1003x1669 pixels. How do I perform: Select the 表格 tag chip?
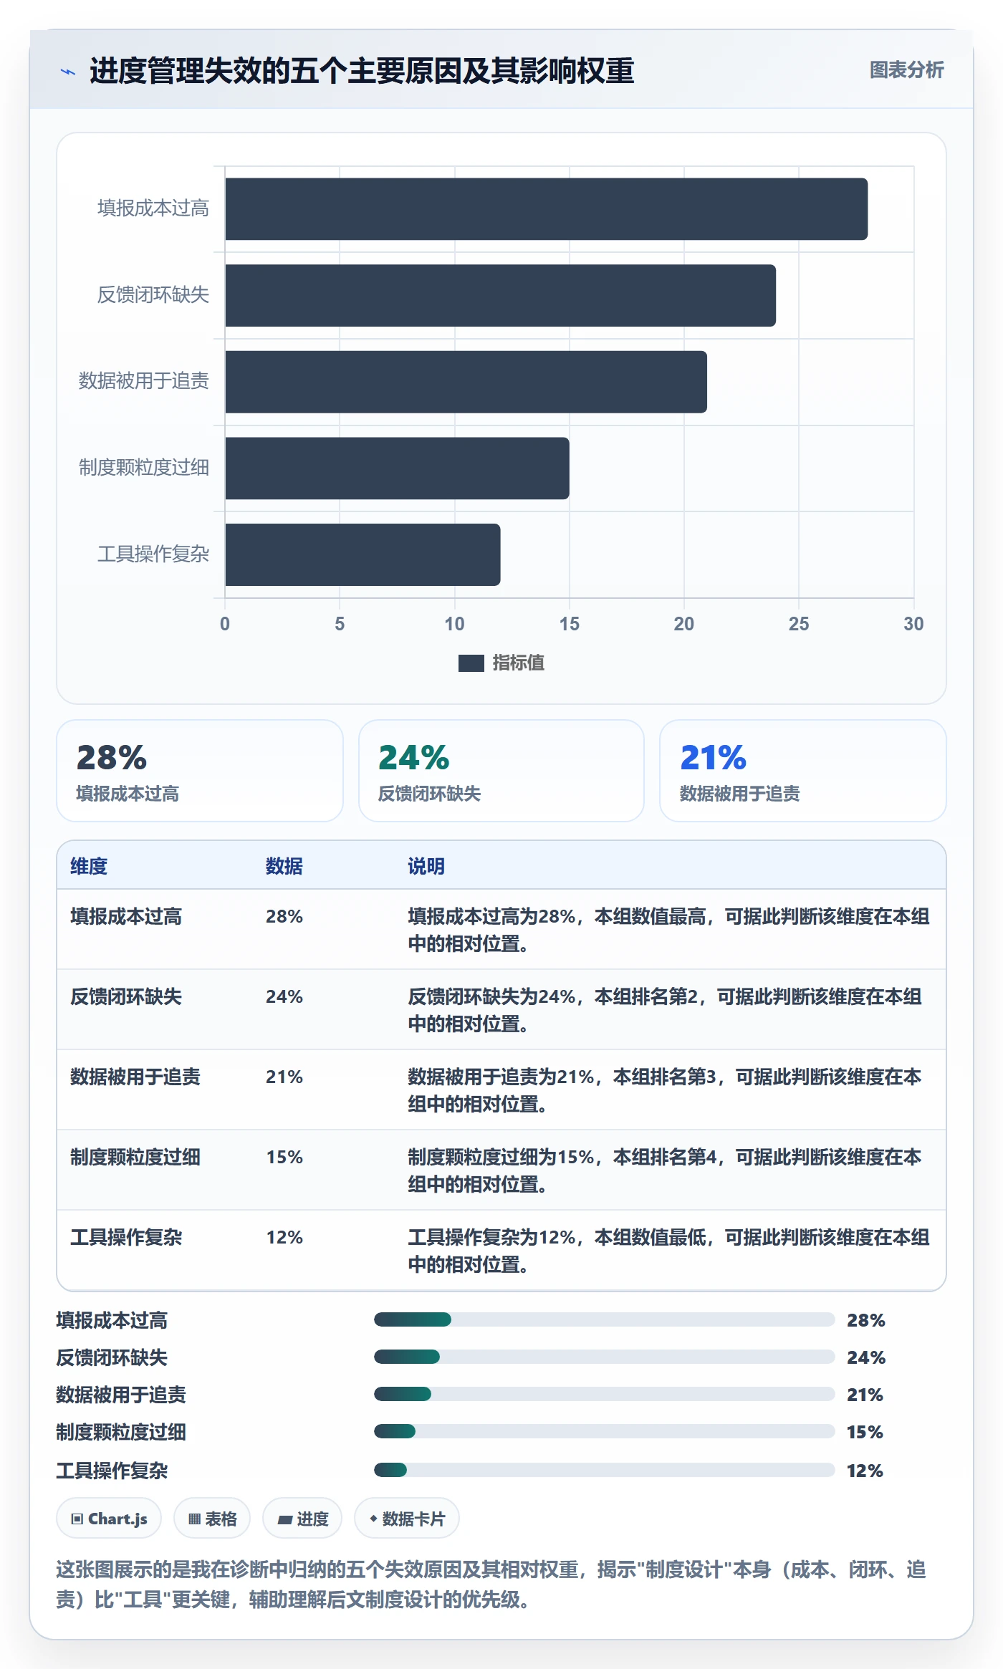point(212,1519)
